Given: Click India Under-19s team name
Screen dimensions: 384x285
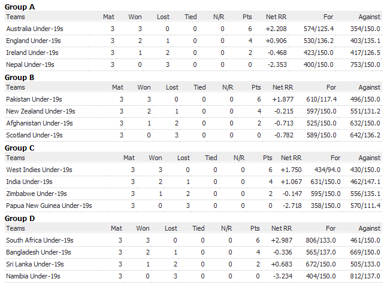Looking at the screenshot, I should point(29,182).
